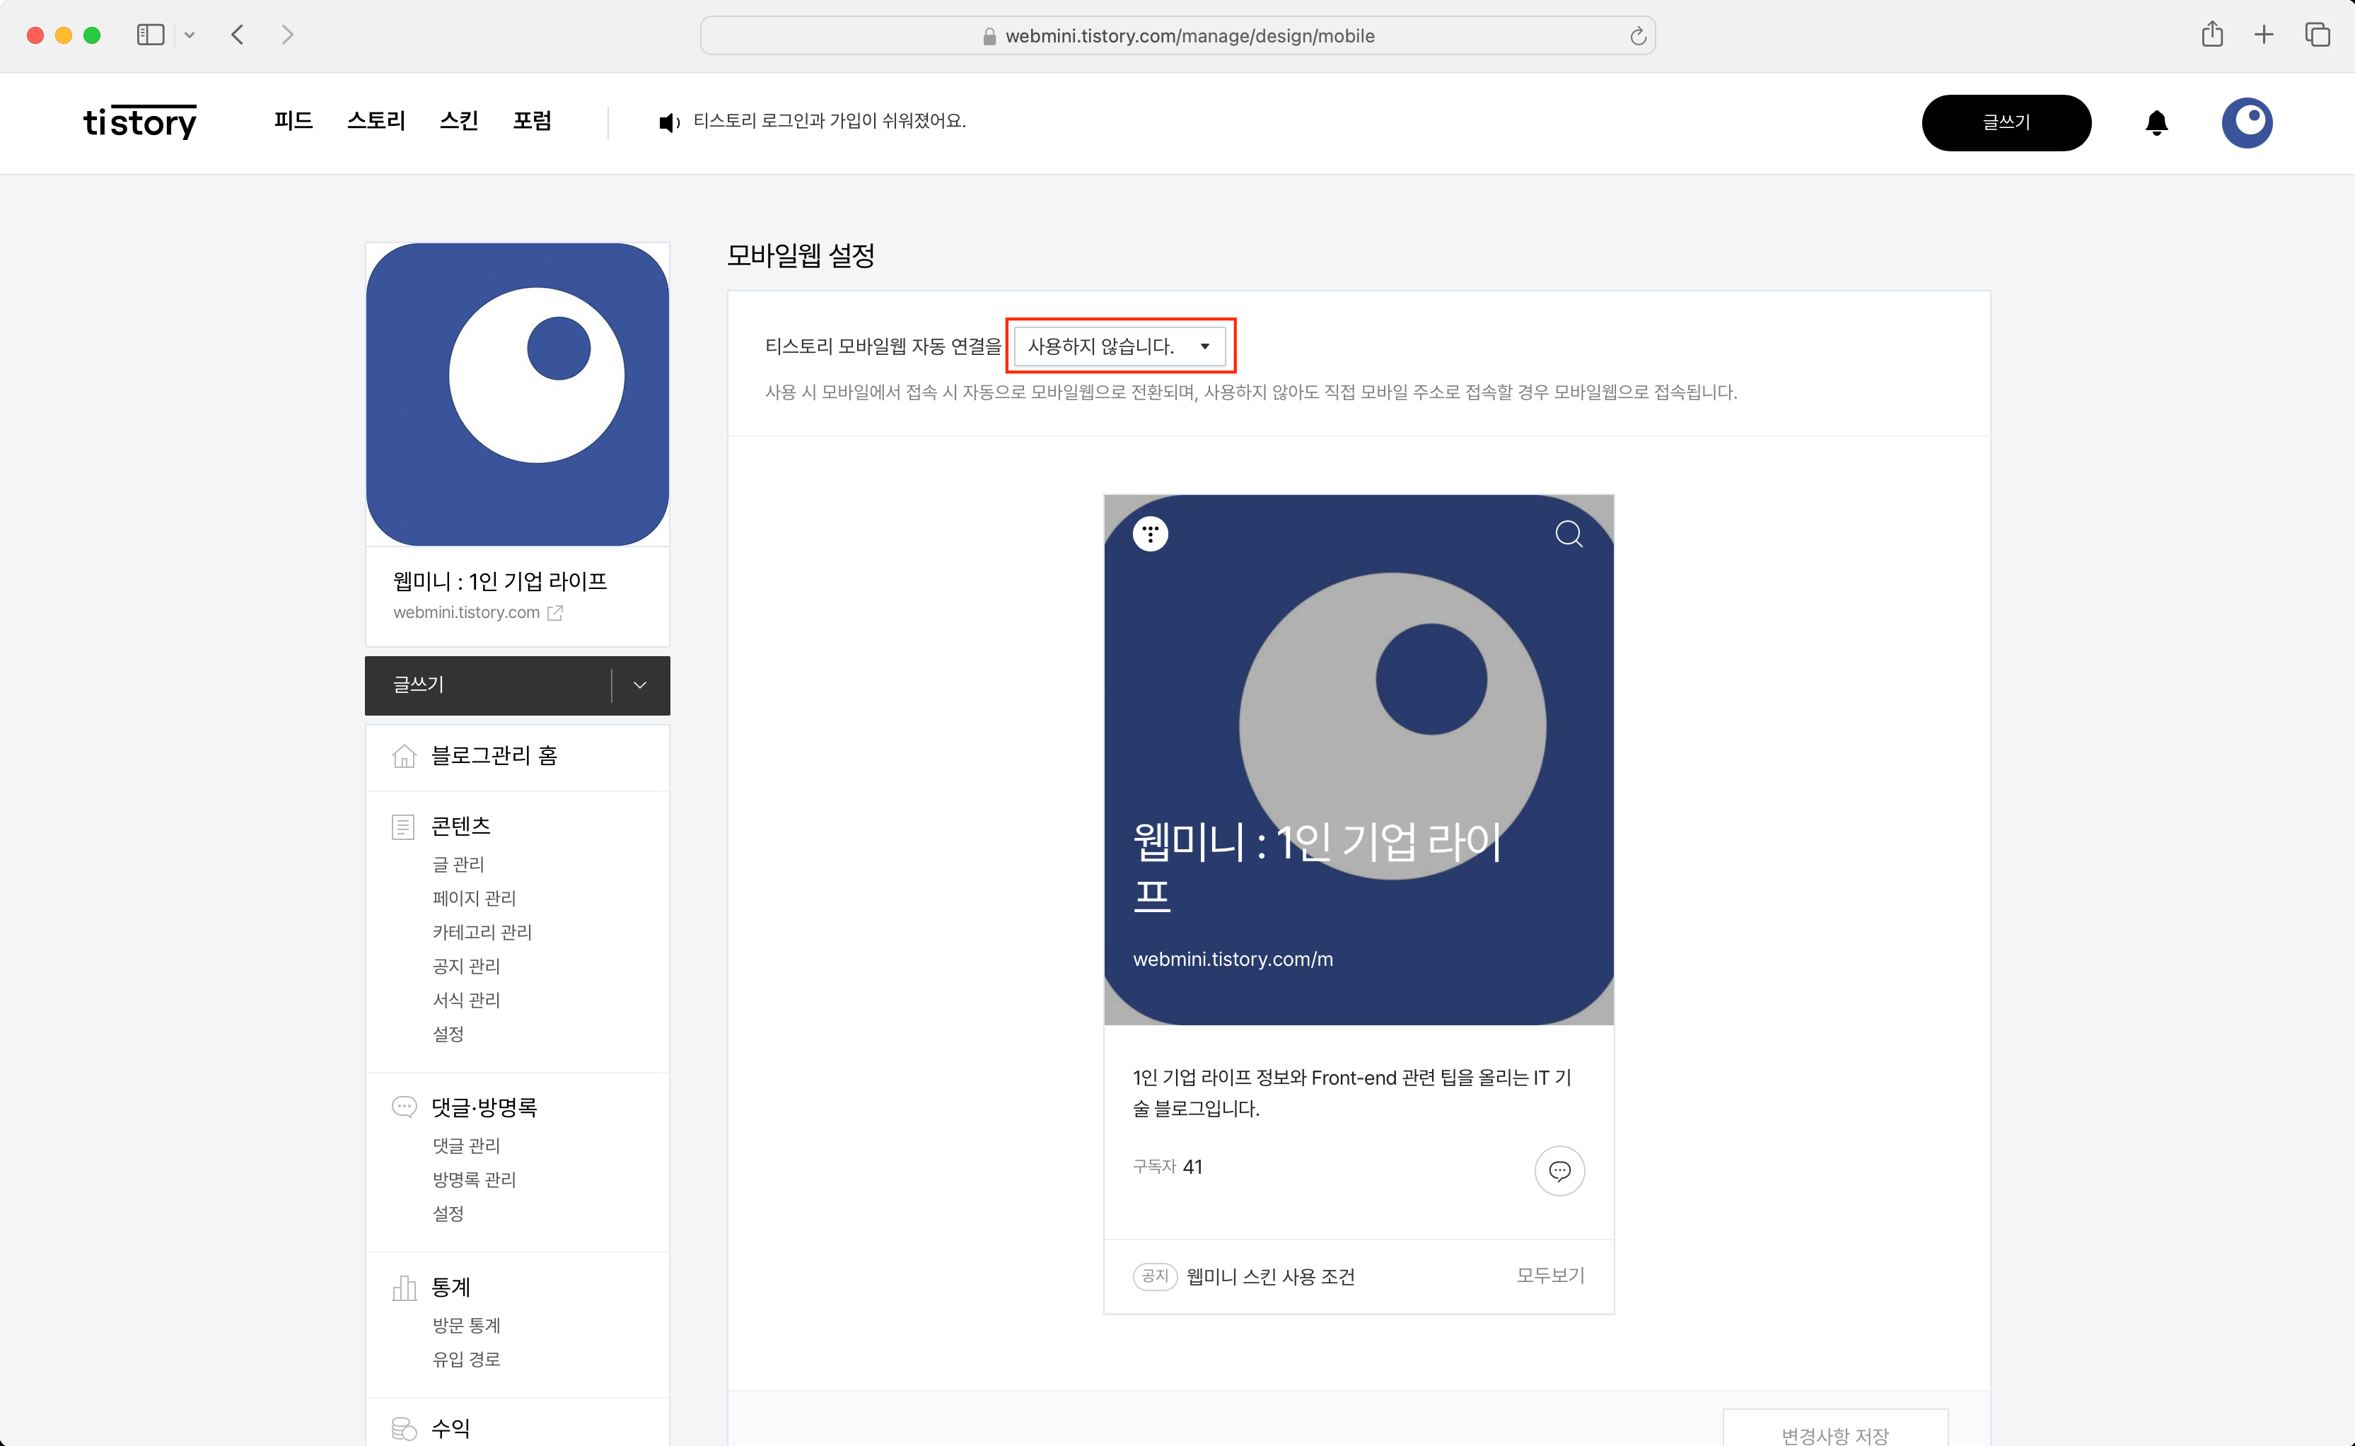Expand the sidebar toggle dropdown arrow

(190, 35)
